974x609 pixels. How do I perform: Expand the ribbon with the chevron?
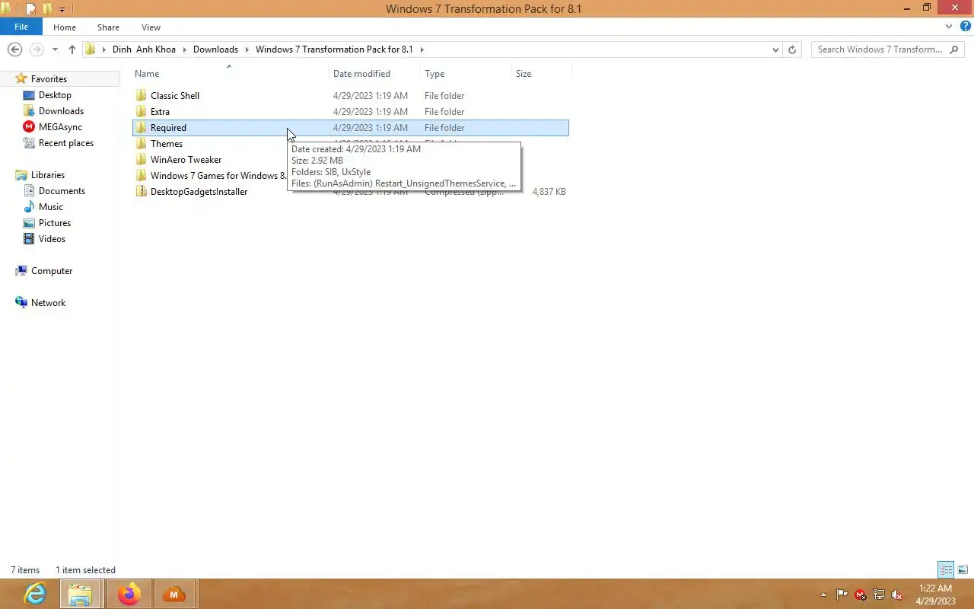click(949, 27)
